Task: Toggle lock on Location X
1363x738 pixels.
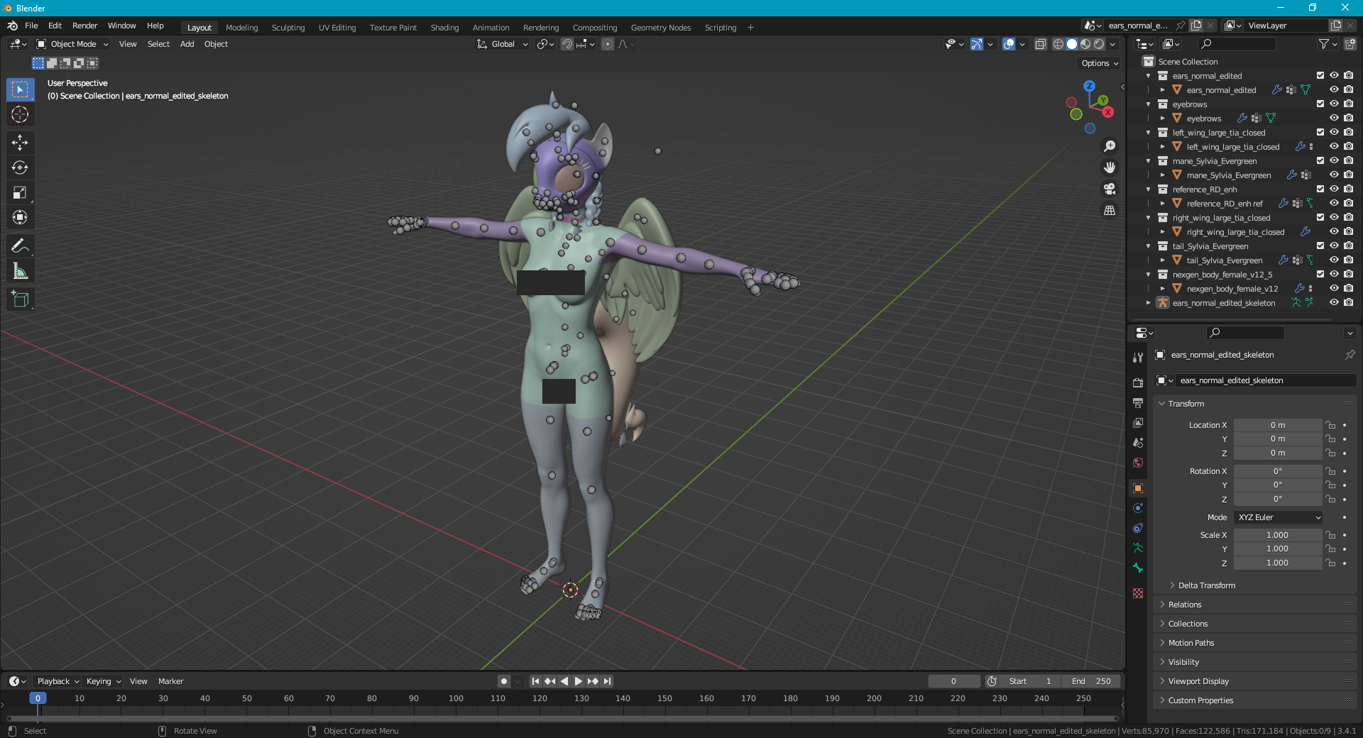Action: [x=1330, y=425]
